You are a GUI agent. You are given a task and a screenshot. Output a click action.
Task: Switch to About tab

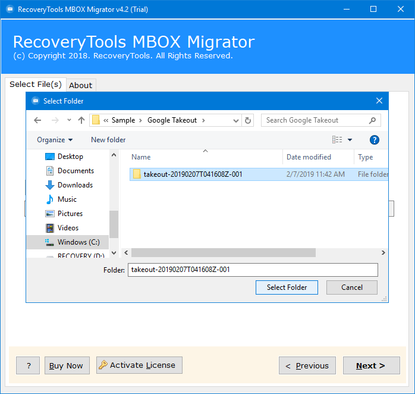point(81,85)
